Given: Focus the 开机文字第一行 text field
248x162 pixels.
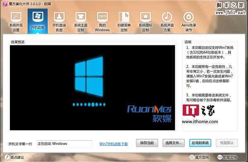Looking at the screenshot, I should pyautogui.click(x=64, y=144).
